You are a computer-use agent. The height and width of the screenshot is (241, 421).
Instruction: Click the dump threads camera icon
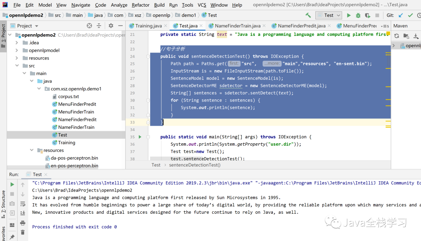(x=12, y=204)
